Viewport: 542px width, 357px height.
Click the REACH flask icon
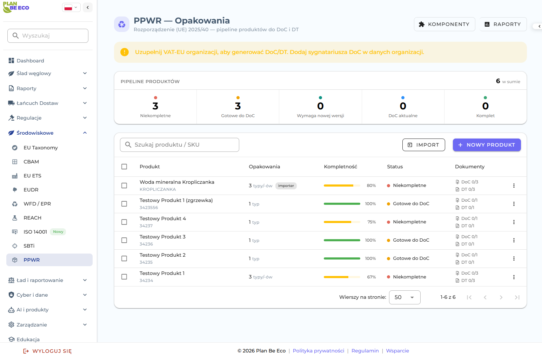[x=15, y=218]
